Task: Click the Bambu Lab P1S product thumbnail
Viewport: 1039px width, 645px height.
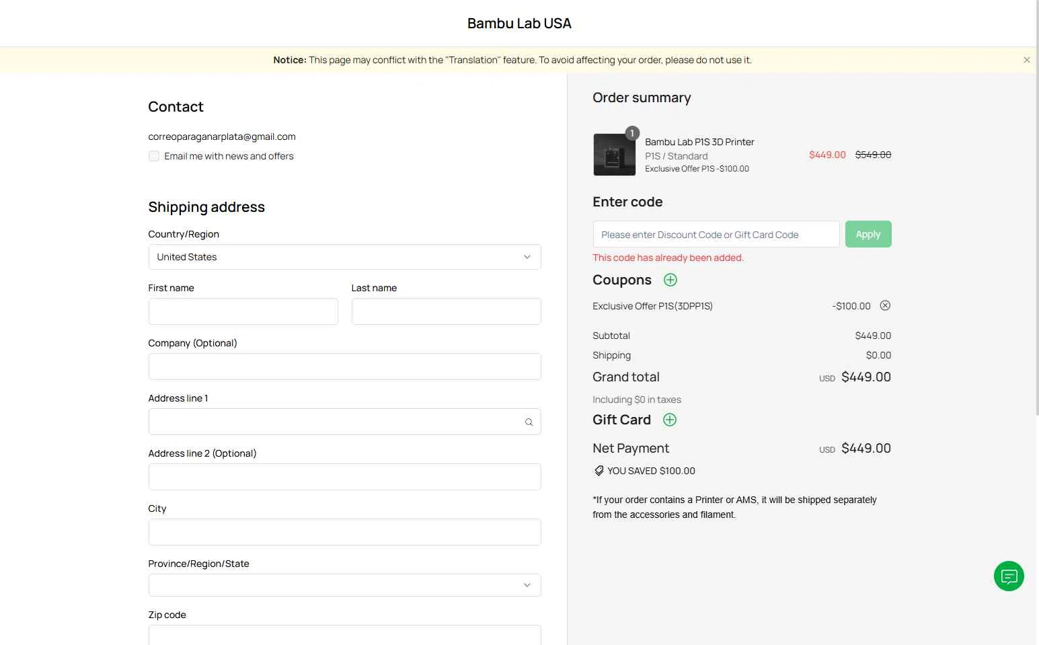Action: [614, 155]
